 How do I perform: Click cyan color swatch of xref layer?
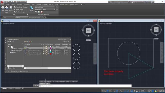(x=51, y=52)
